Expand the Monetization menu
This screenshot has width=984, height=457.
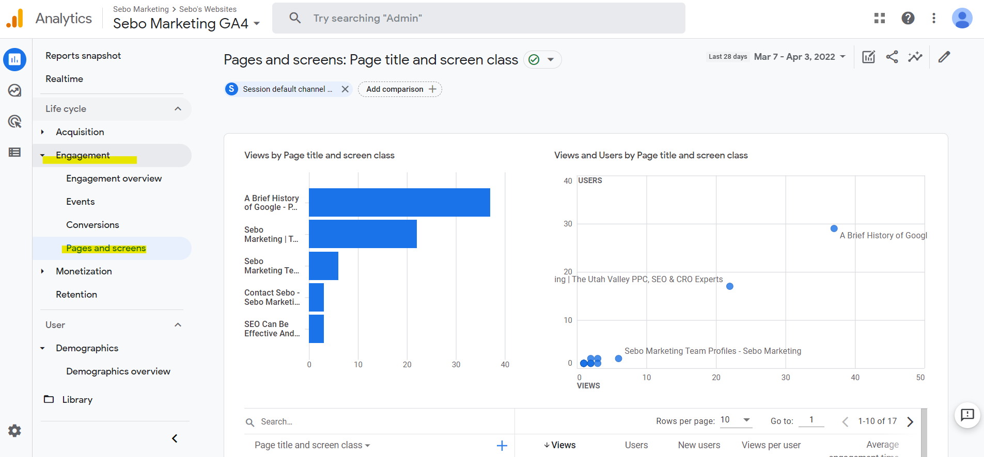coord(42,271)
